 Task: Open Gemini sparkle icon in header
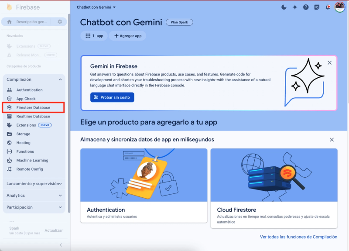(295, 7)
